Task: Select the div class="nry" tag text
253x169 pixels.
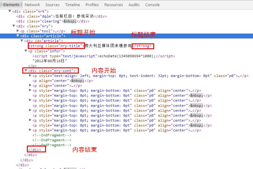Action: click(x=34, y=26)
